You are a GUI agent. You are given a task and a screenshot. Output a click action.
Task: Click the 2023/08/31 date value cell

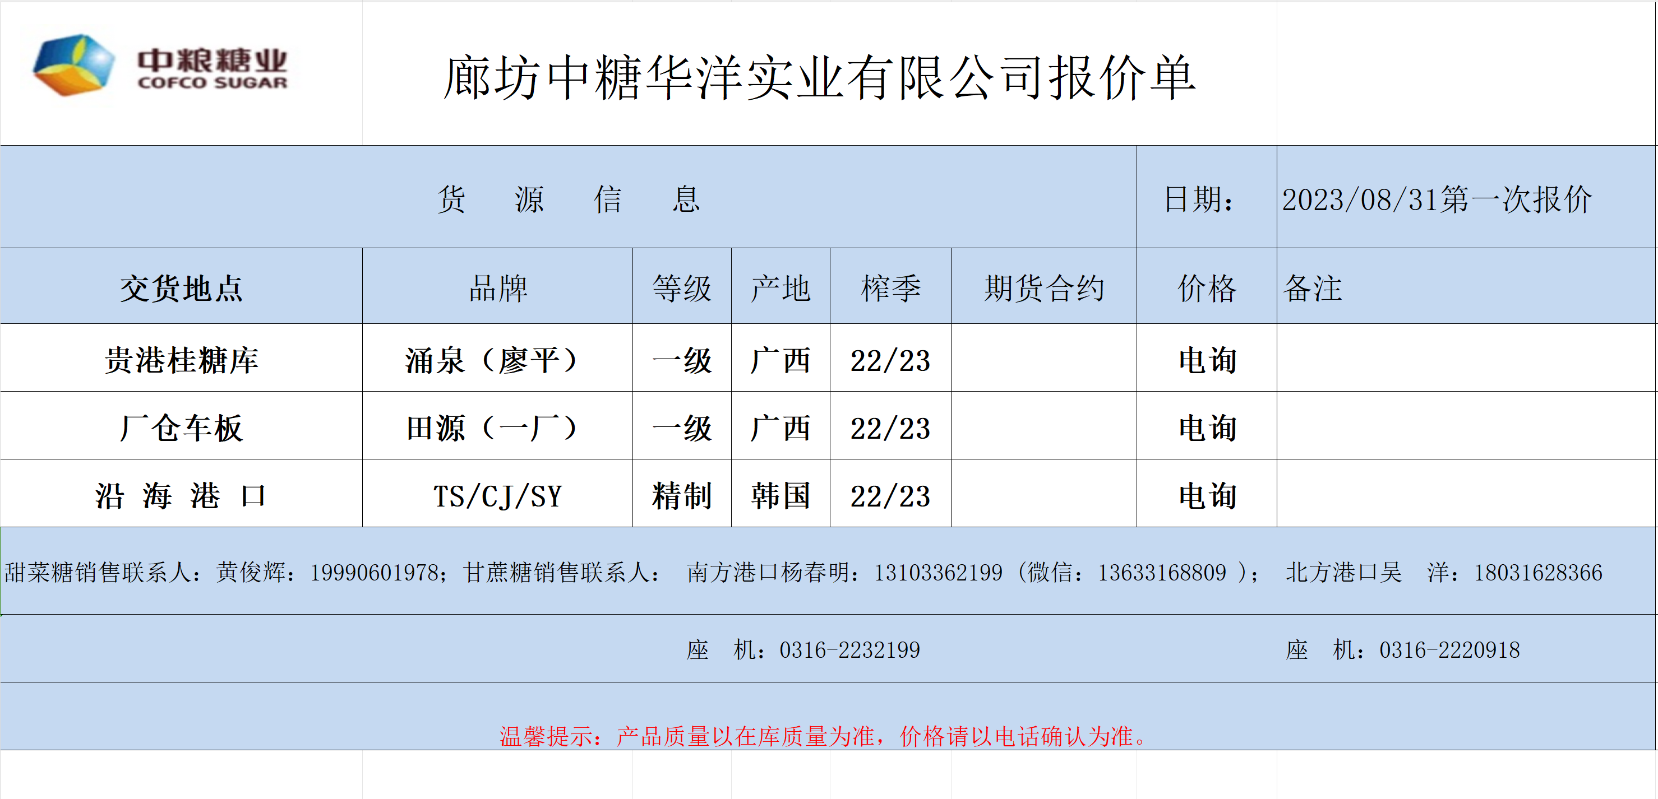pyautogui.click(x=1437, y=199)
